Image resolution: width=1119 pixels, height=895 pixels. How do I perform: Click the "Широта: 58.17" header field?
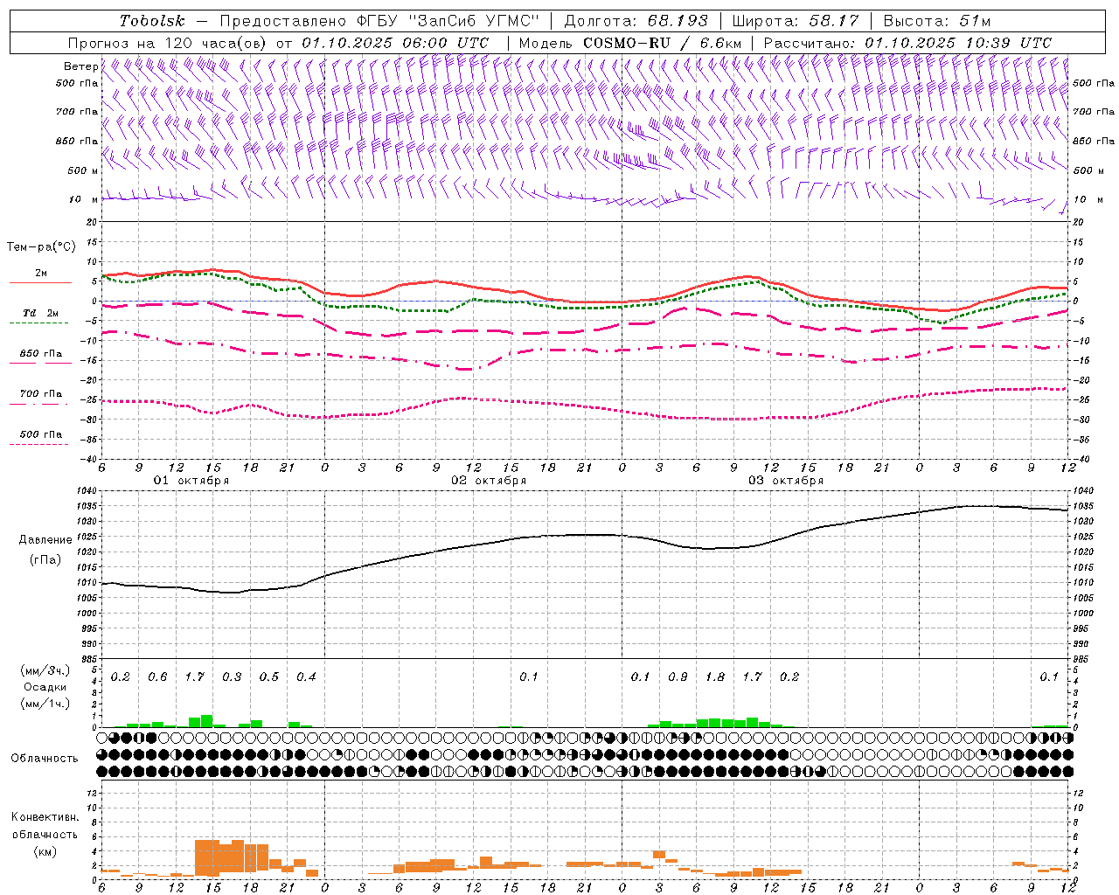(x=796, y=21)
